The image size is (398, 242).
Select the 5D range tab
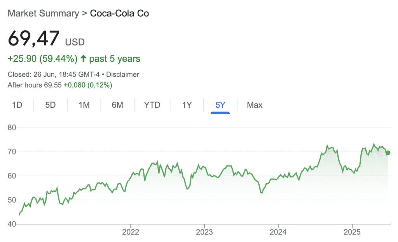51,105
